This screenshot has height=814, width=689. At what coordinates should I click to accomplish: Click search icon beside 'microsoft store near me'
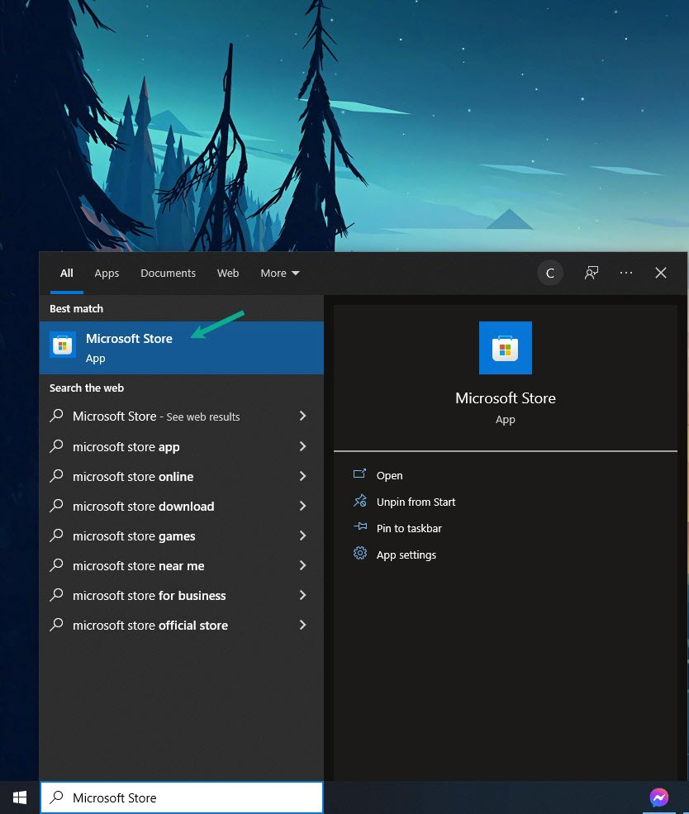[x=56, y=565]
